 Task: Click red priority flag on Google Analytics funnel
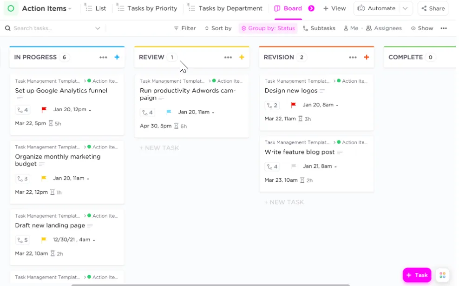(x=44, y=110)
